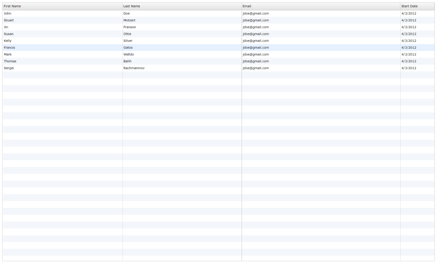This screenshot has height=273, width=437.
Task: Sort by the Last Name column header
Action: [182, 6]
